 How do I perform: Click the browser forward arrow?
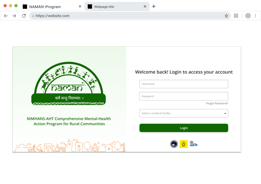pos(14,16)
